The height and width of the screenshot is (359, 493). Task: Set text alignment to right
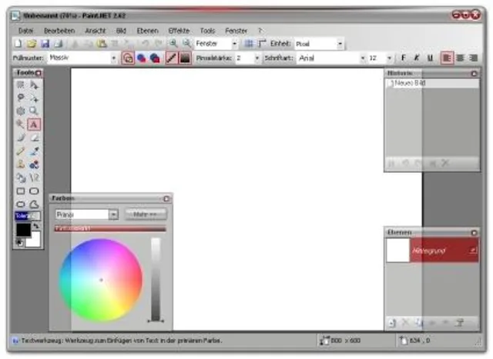pyautogui.click(x=474, y=58)
